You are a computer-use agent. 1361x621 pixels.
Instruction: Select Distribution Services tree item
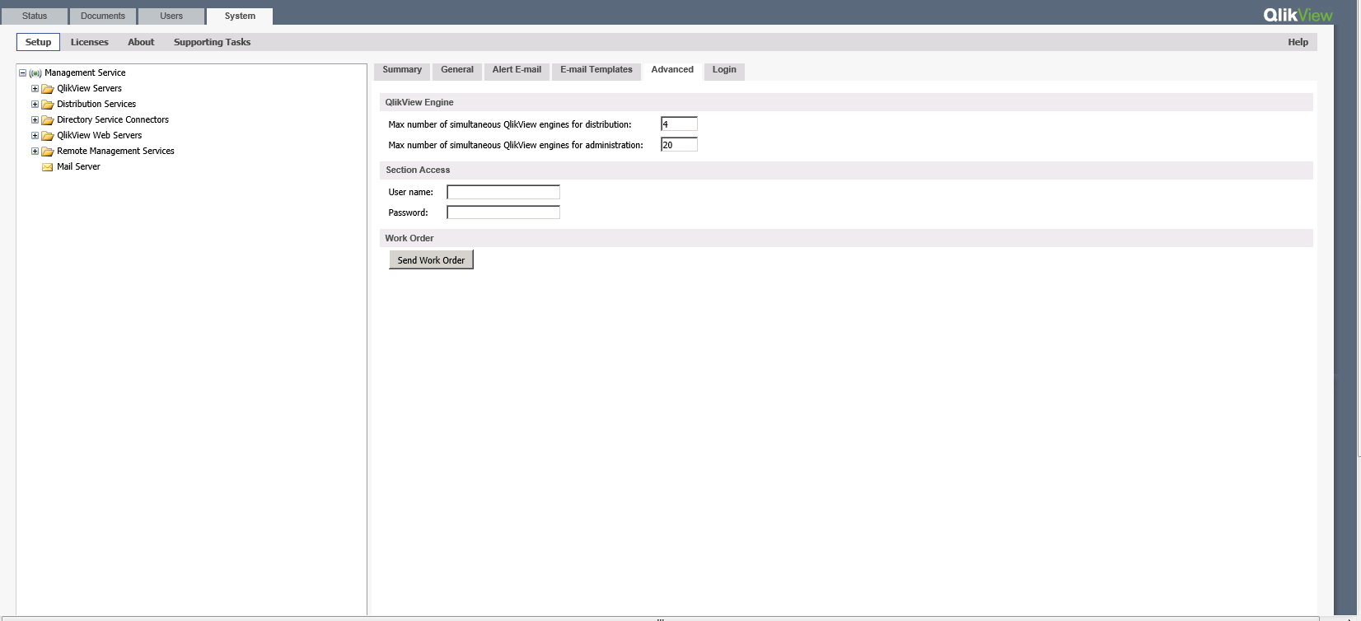coord(96,105)
